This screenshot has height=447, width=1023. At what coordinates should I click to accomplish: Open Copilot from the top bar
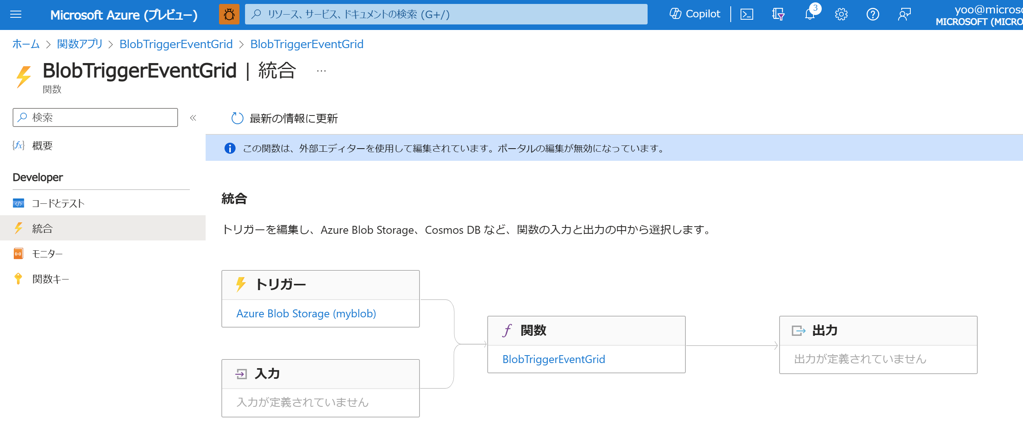pos(694,14)
